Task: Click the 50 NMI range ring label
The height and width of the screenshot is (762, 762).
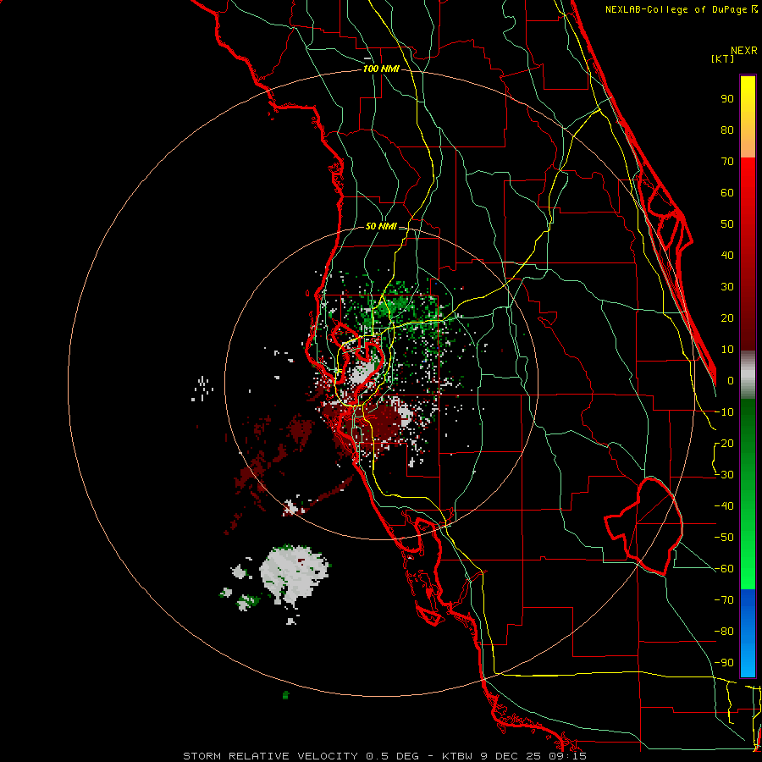Action: 381,226
